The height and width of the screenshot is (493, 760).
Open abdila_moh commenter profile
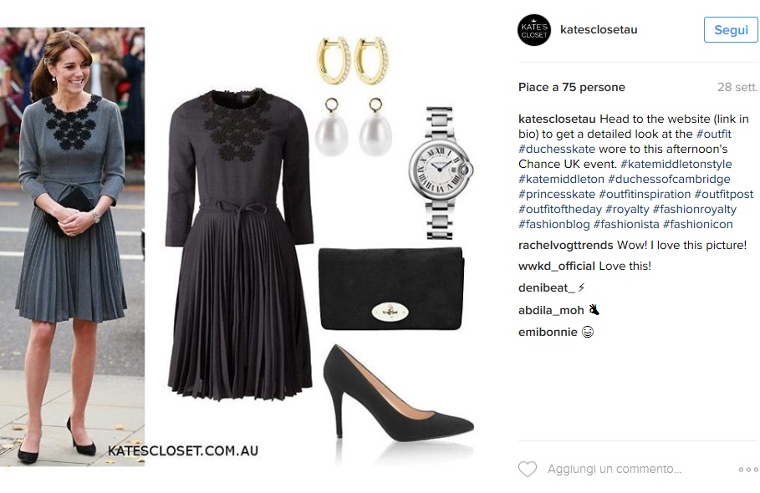(x=551, y=310)
